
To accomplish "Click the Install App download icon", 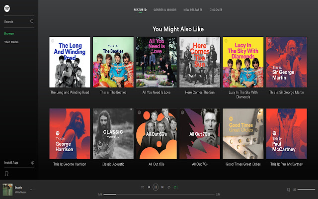I will pos(33,163).
